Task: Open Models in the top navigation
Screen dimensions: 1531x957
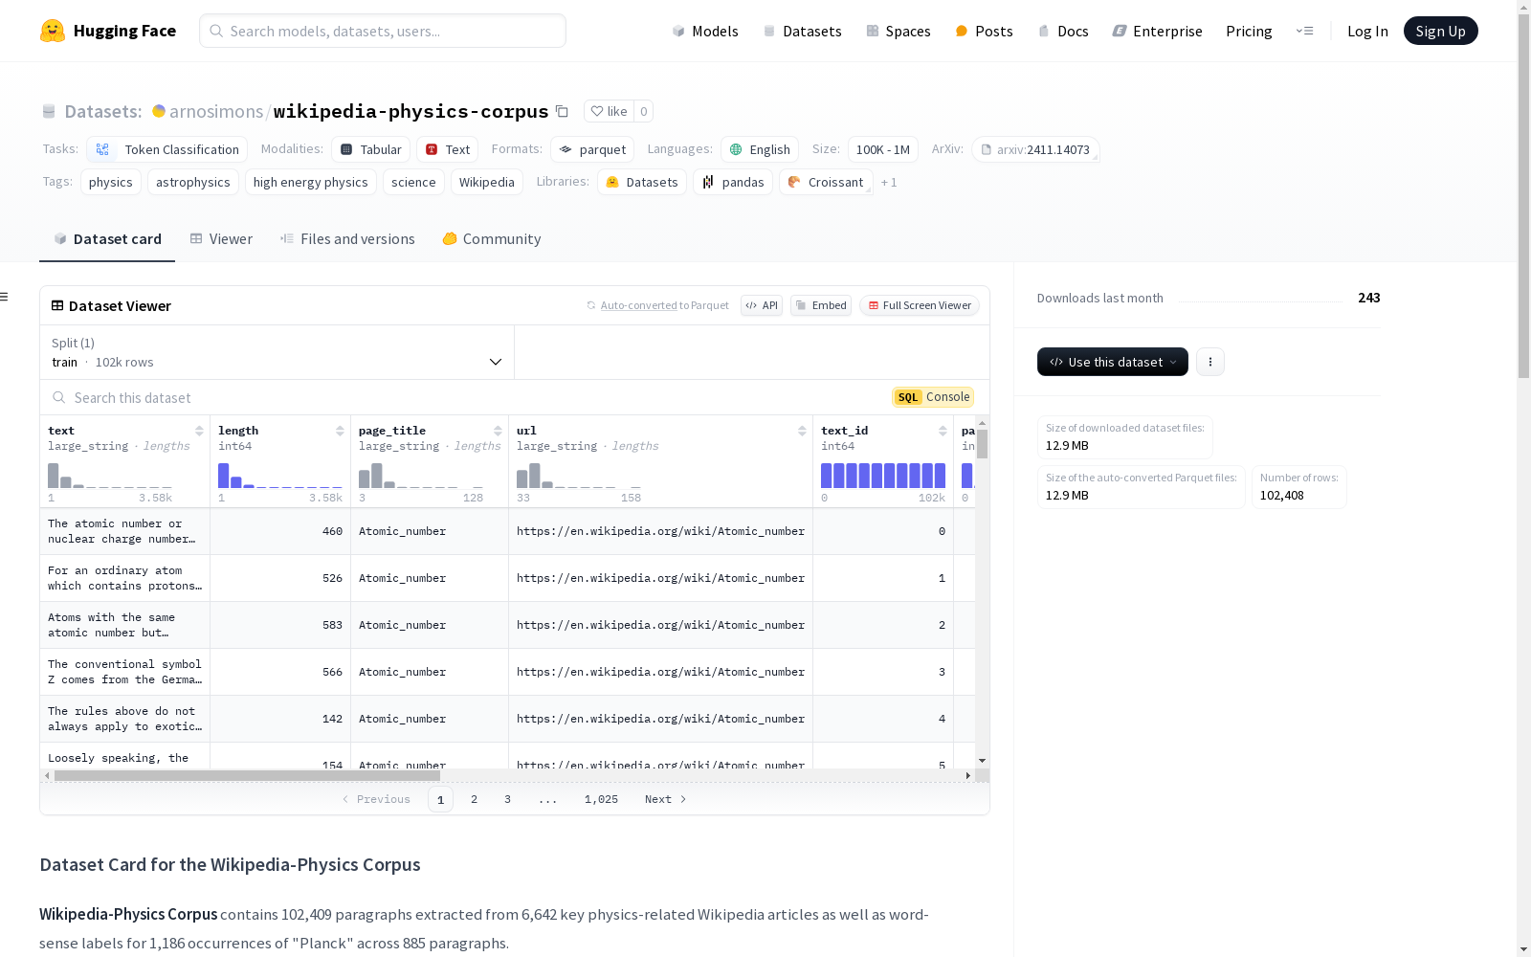Action: tap(705, 31)
